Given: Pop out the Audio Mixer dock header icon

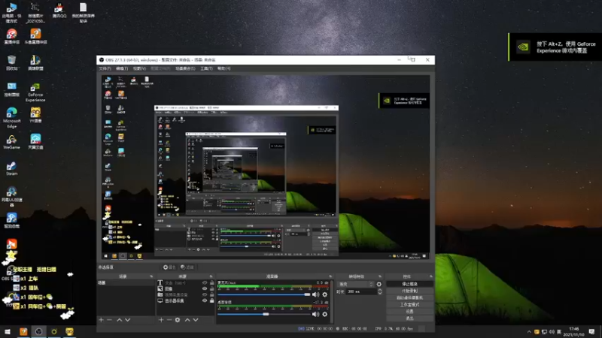Looking at the screenshot, I should (330, 276).
